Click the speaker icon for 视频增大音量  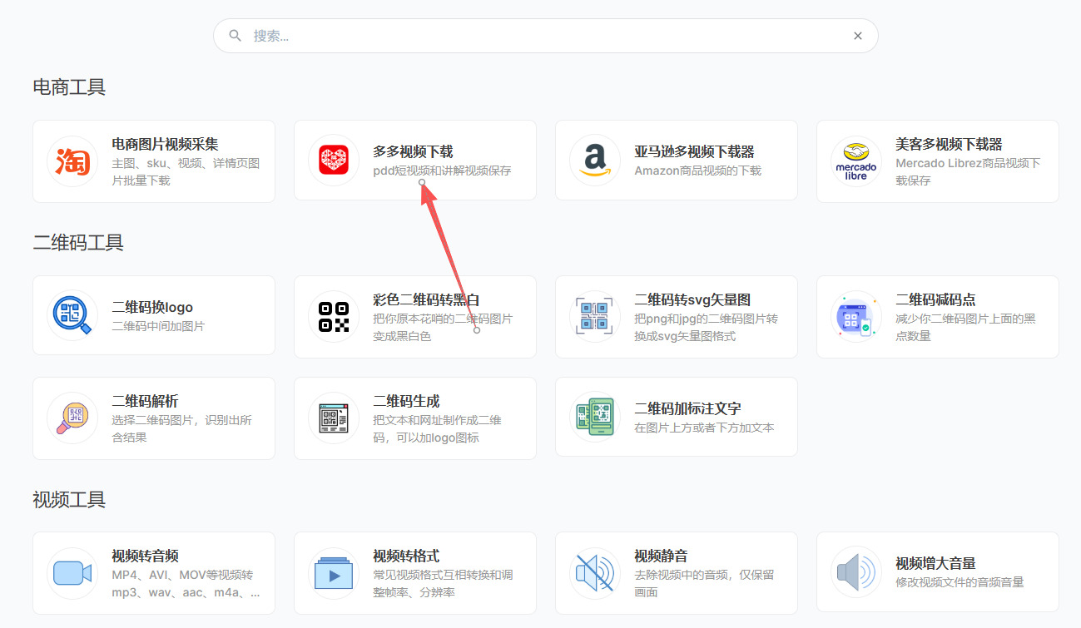[856, 571]
